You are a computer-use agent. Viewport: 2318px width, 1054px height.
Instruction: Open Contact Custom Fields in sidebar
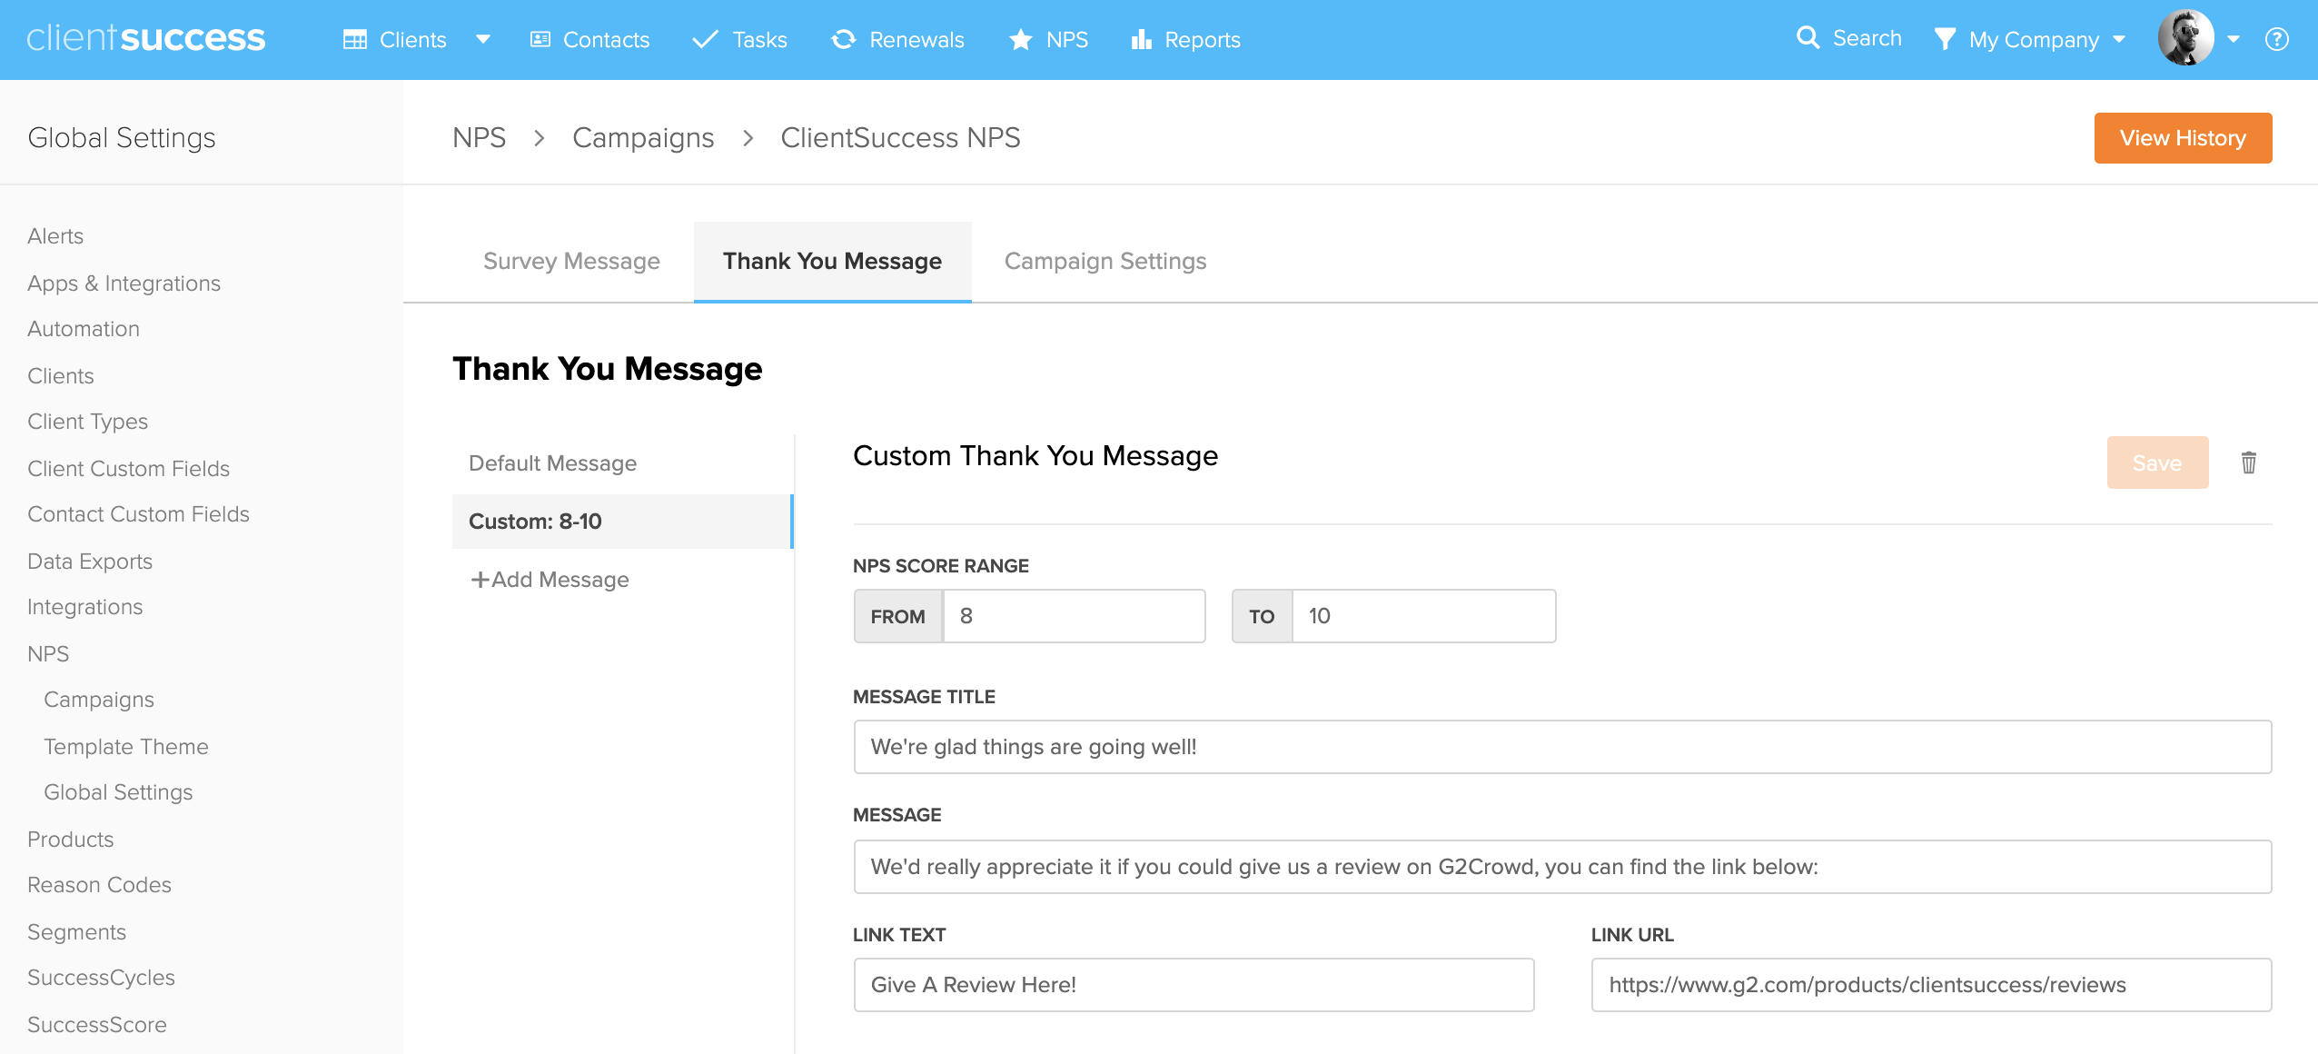[x=138, y=514]
